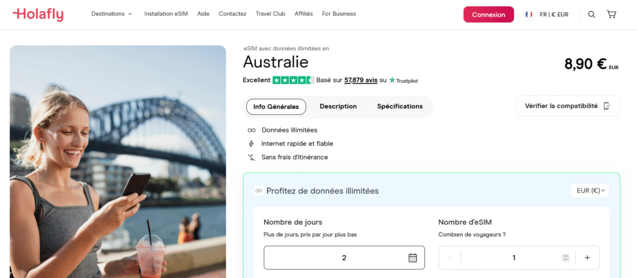637x278 pixels.
Task: Open For Business menu item
Action: 339,14
